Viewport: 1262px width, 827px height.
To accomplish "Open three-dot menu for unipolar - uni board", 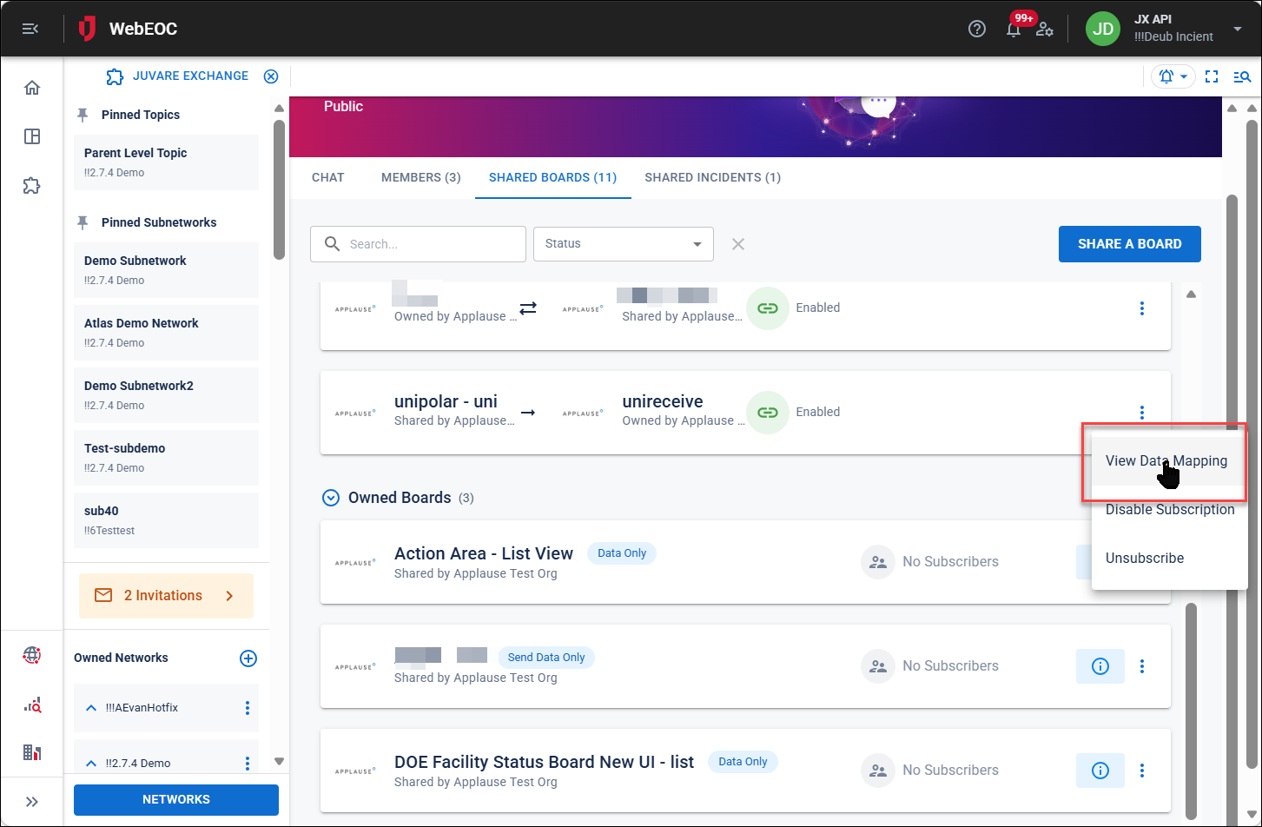I will click(x=1142, y=413).
